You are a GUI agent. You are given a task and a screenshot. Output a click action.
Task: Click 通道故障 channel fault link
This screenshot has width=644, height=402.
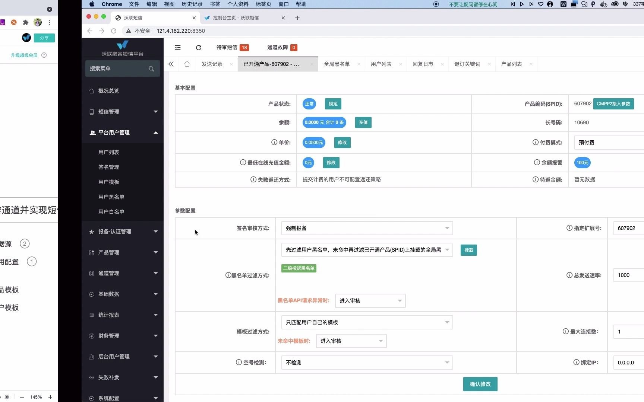click(282, 47)
